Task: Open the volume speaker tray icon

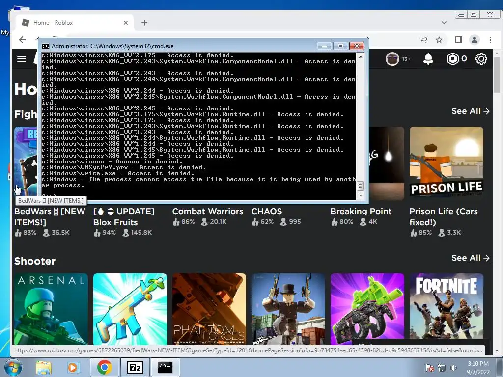Action: point(453,368)
